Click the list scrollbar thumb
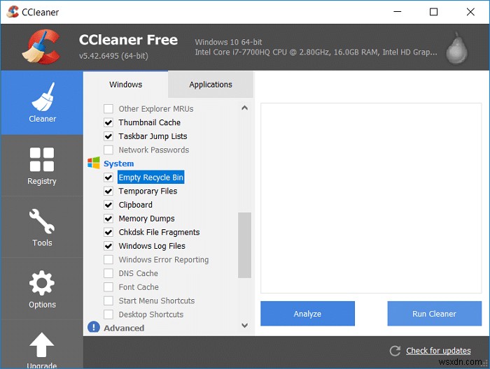This screenshot has width=490, height=369. pos(245,245)
